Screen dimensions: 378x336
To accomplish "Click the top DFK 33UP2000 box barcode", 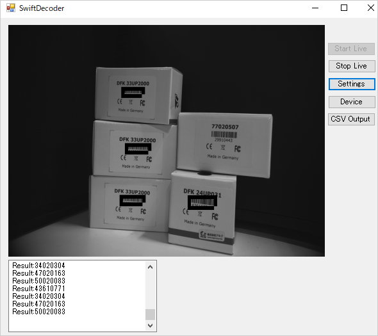I will click(133, 92).
